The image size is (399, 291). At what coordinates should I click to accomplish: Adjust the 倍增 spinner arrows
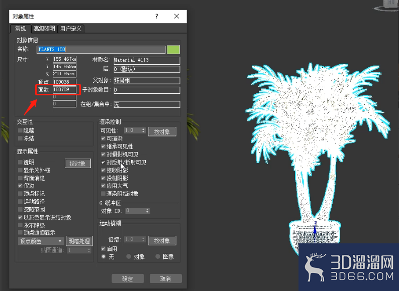pos(143,239)
